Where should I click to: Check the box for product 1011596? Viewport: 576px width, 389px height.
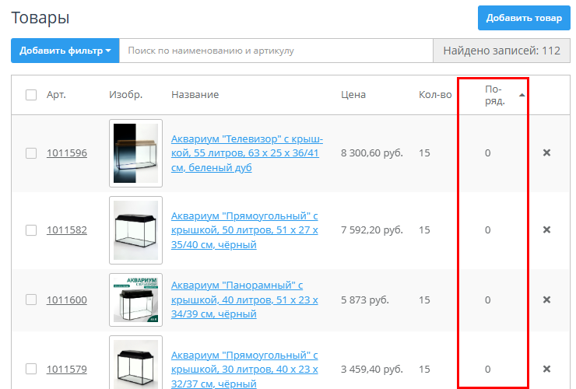pyautogui.click(x=31, y=153)
